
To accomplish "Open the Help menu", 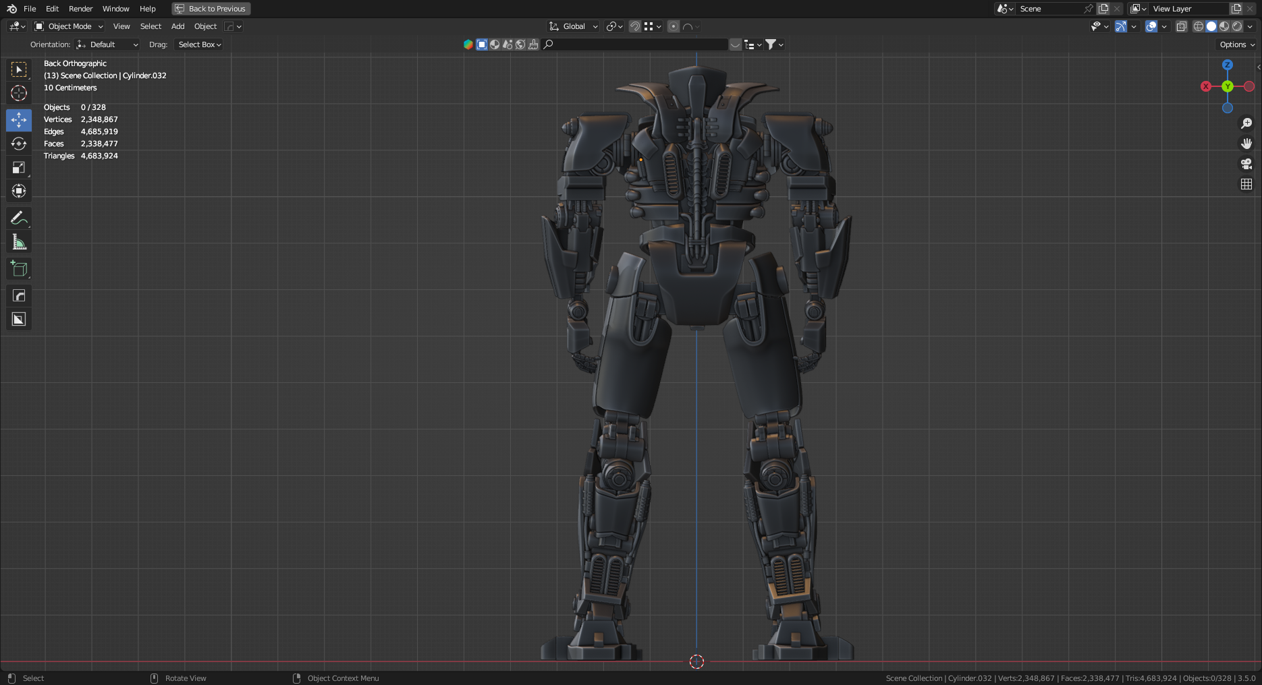I will (147, 9).
